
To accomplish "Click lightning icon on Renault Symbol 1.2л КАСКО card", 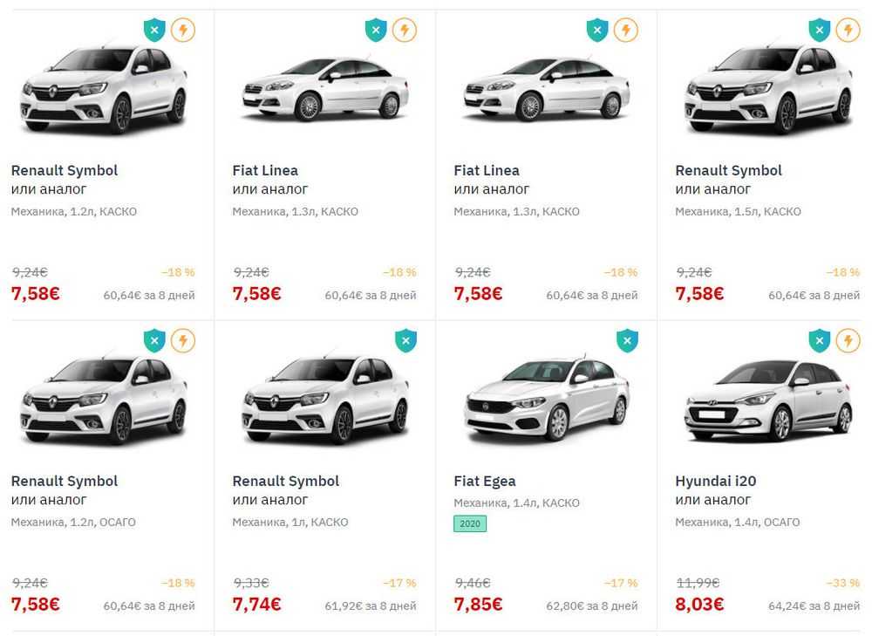I will pyautogui.click(x=183, y=31).
